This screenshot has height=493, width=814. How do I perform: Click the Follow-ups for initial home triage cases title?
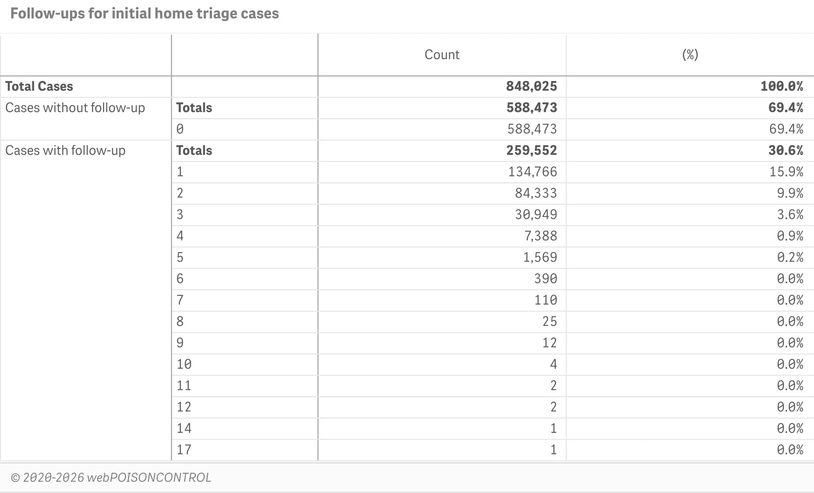[x=145, y=13]
